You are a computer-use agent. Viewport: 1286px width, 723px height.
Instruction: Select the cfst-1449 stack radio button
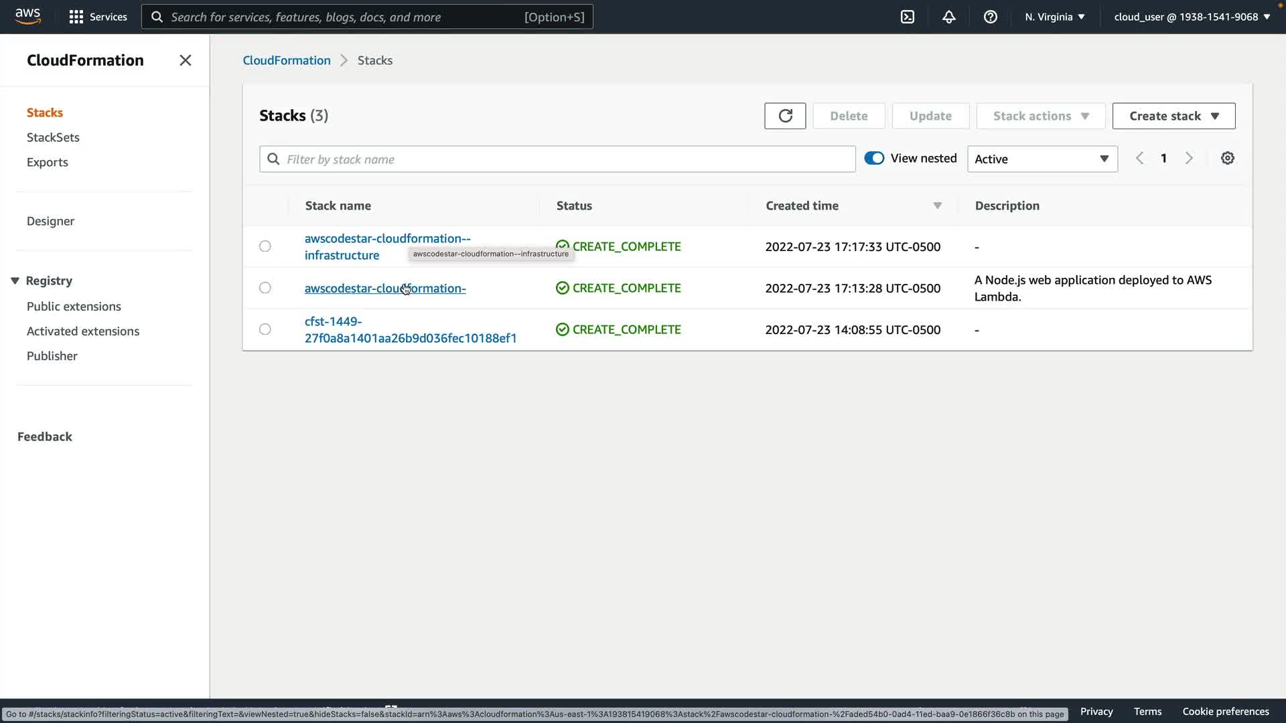(265, 329)
